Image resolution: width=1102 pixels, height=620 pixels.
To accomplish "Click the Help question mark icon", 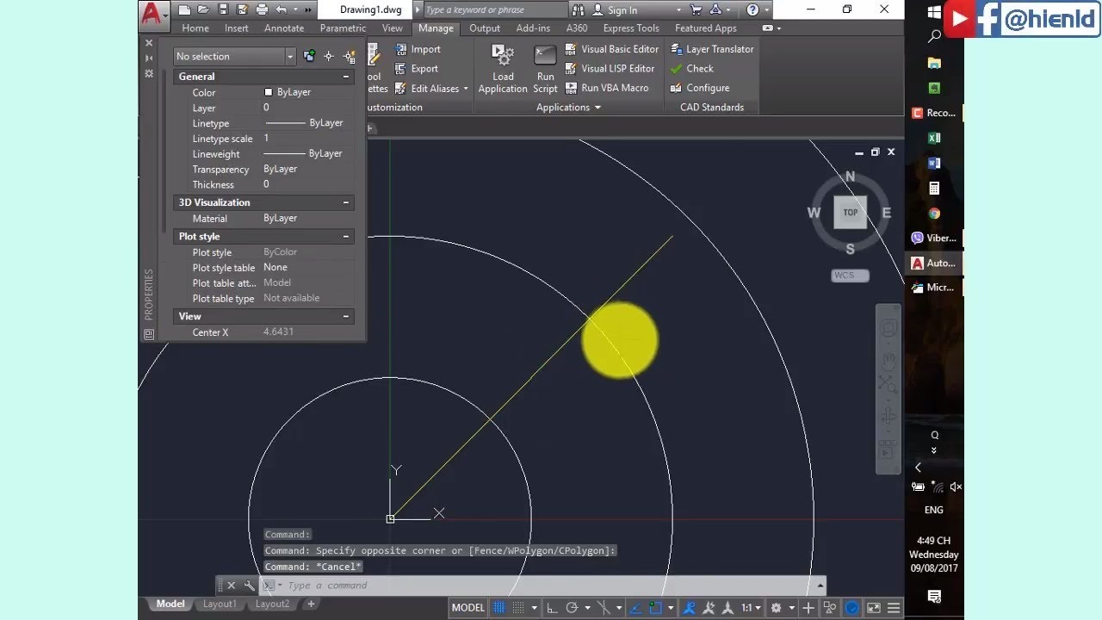I will (752, 9).
